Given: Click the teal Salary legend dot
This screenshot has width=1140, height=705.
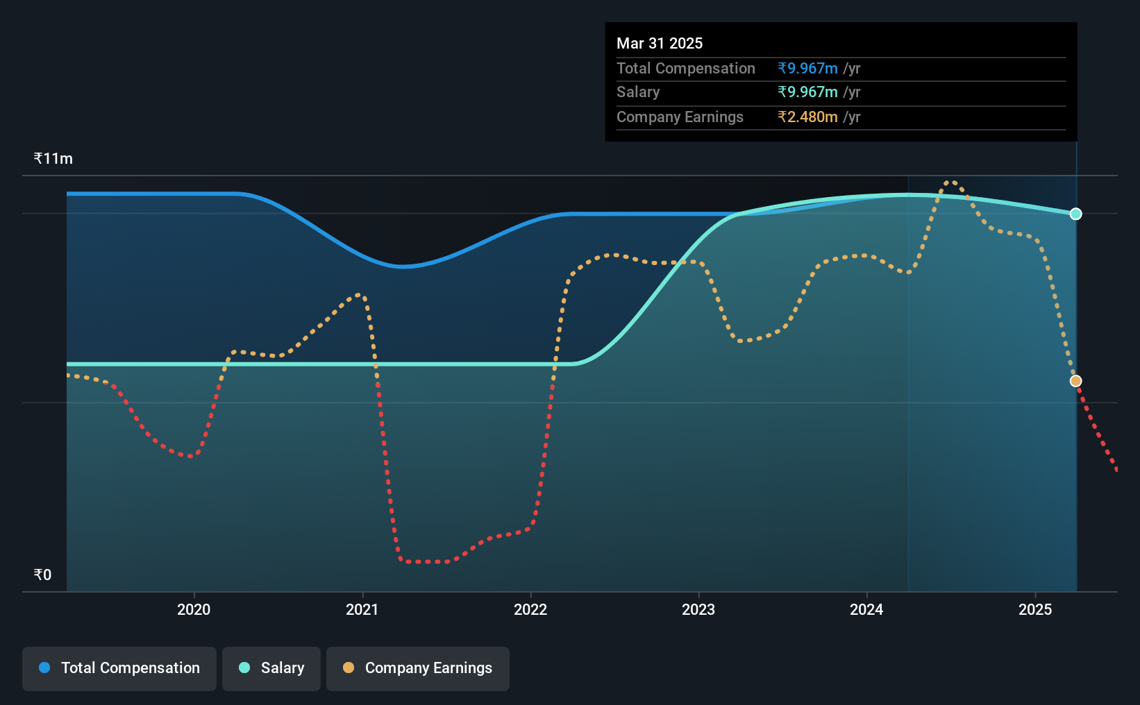Looking at the screenshot, I should [244, 668].
